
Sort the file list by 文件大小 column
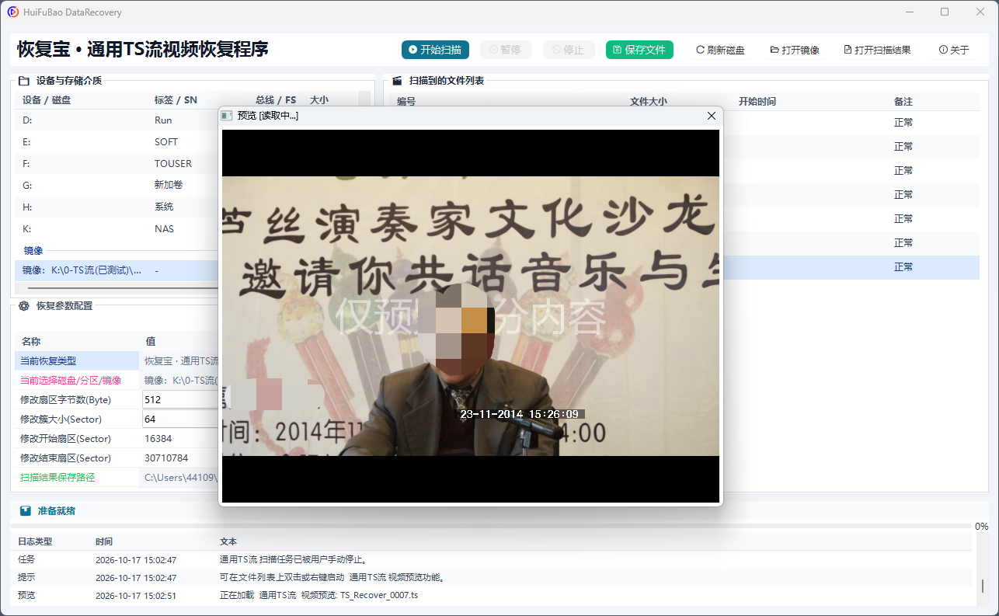[x=649, y=102]
